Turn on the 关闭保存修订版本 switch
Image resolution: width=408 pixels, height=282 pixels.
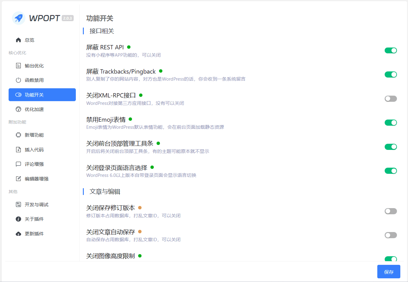pyautogui.click(x=391, y=211)
